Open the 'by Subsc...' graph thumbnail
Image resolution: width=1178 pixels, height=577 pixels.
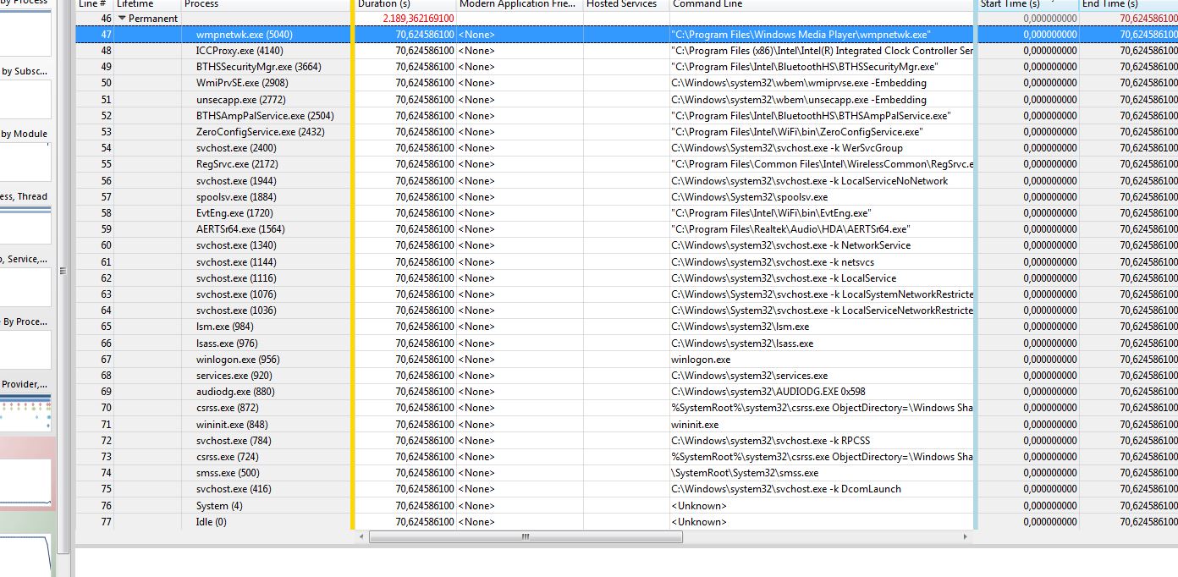25,99
